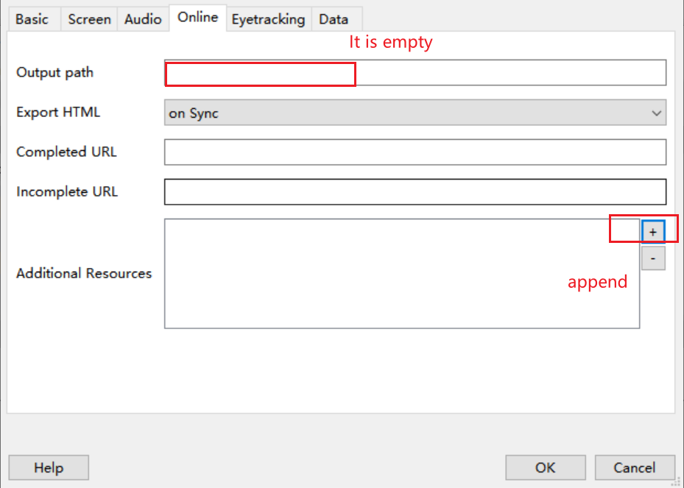Viewport: 684px width, 488px height.
Task: Dismiss the dialog with Cancel
Action: 635,467
